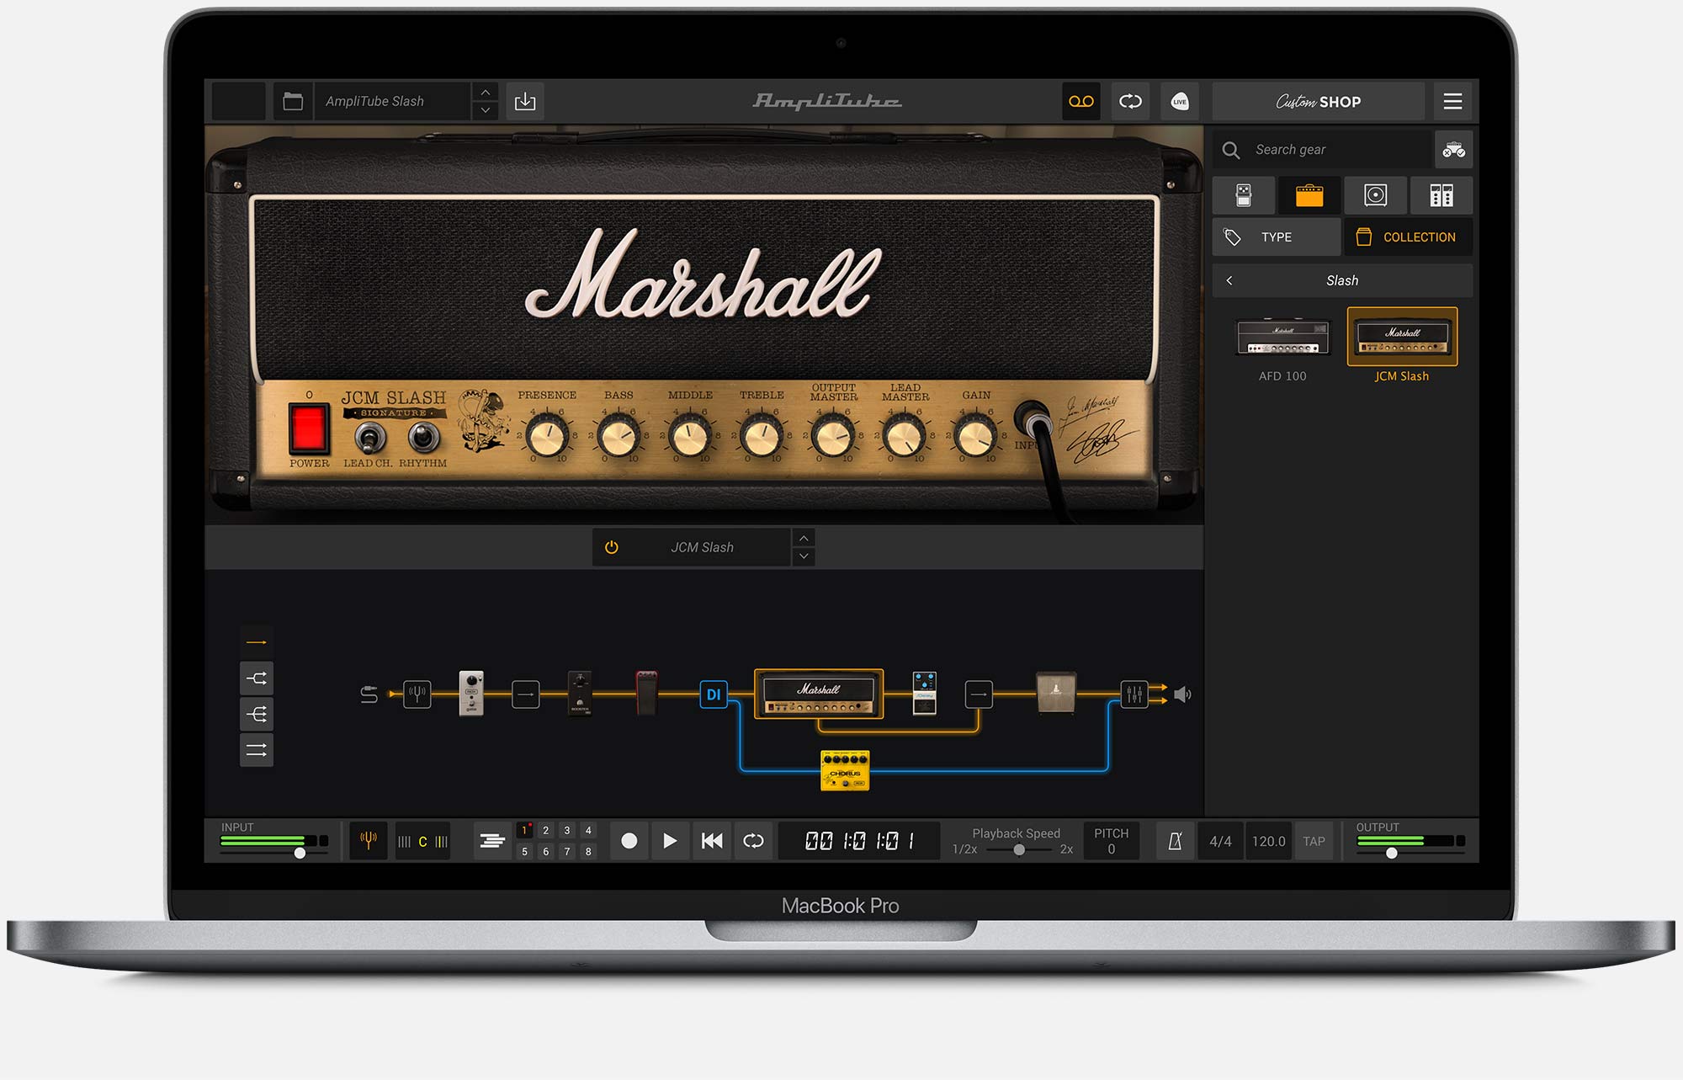The height and width of the screenshot is (1080, 1683).
Task: Select the blue delay pedal after the amp
Action: [x=925, y=693]
